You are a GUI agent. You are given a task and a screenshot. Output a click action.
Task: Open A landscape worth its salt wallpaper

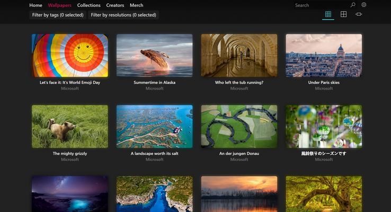pyautogui.click(x=155, y=127)
